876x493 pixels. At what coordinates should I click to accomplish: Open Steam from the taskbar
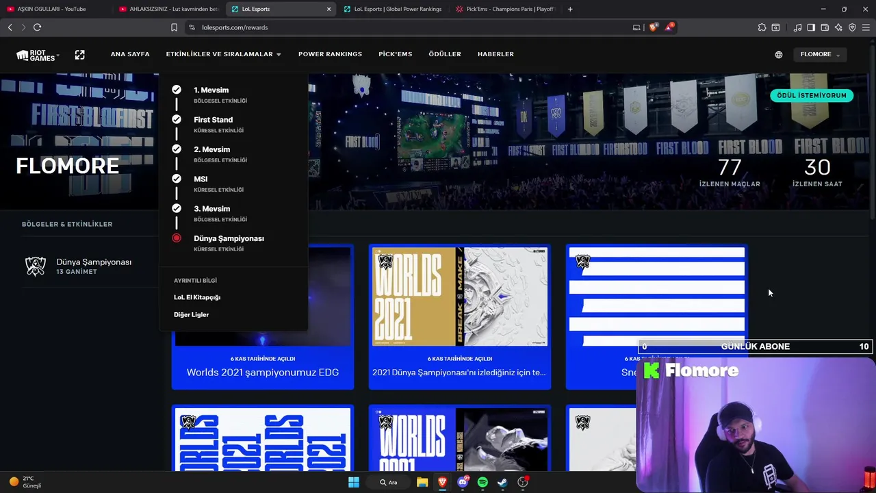click(502, 482)
